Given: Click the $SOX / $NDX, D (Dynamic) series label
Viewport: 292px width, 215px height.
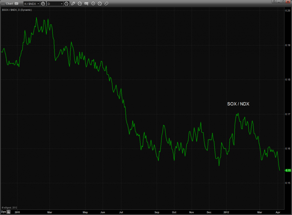Looking at the screenshot, I should tap(16, 10).
